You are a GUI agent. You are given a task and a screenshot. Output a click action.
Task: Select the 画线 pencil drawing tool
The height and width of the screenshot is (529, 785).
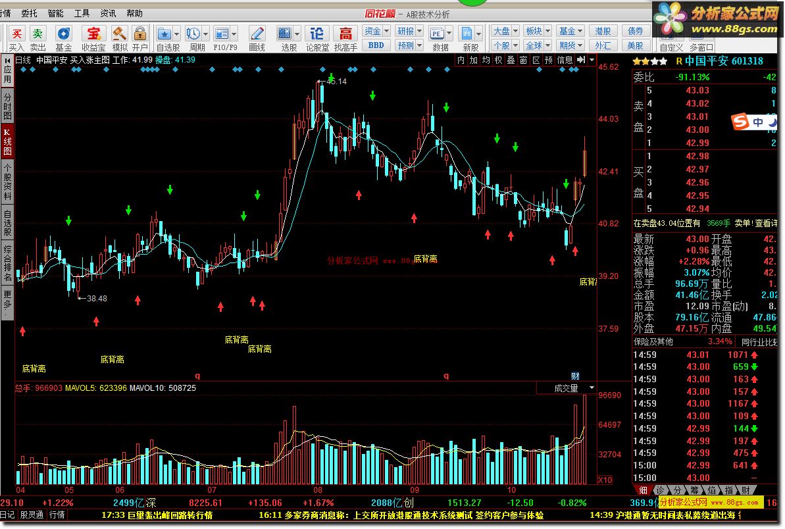(x=257, y=34)
